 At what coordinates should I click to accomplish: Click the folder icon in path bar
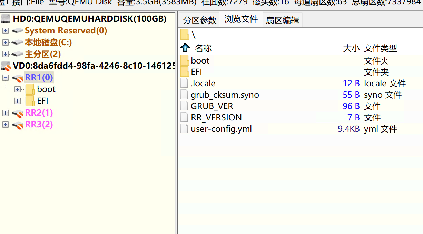185,35
